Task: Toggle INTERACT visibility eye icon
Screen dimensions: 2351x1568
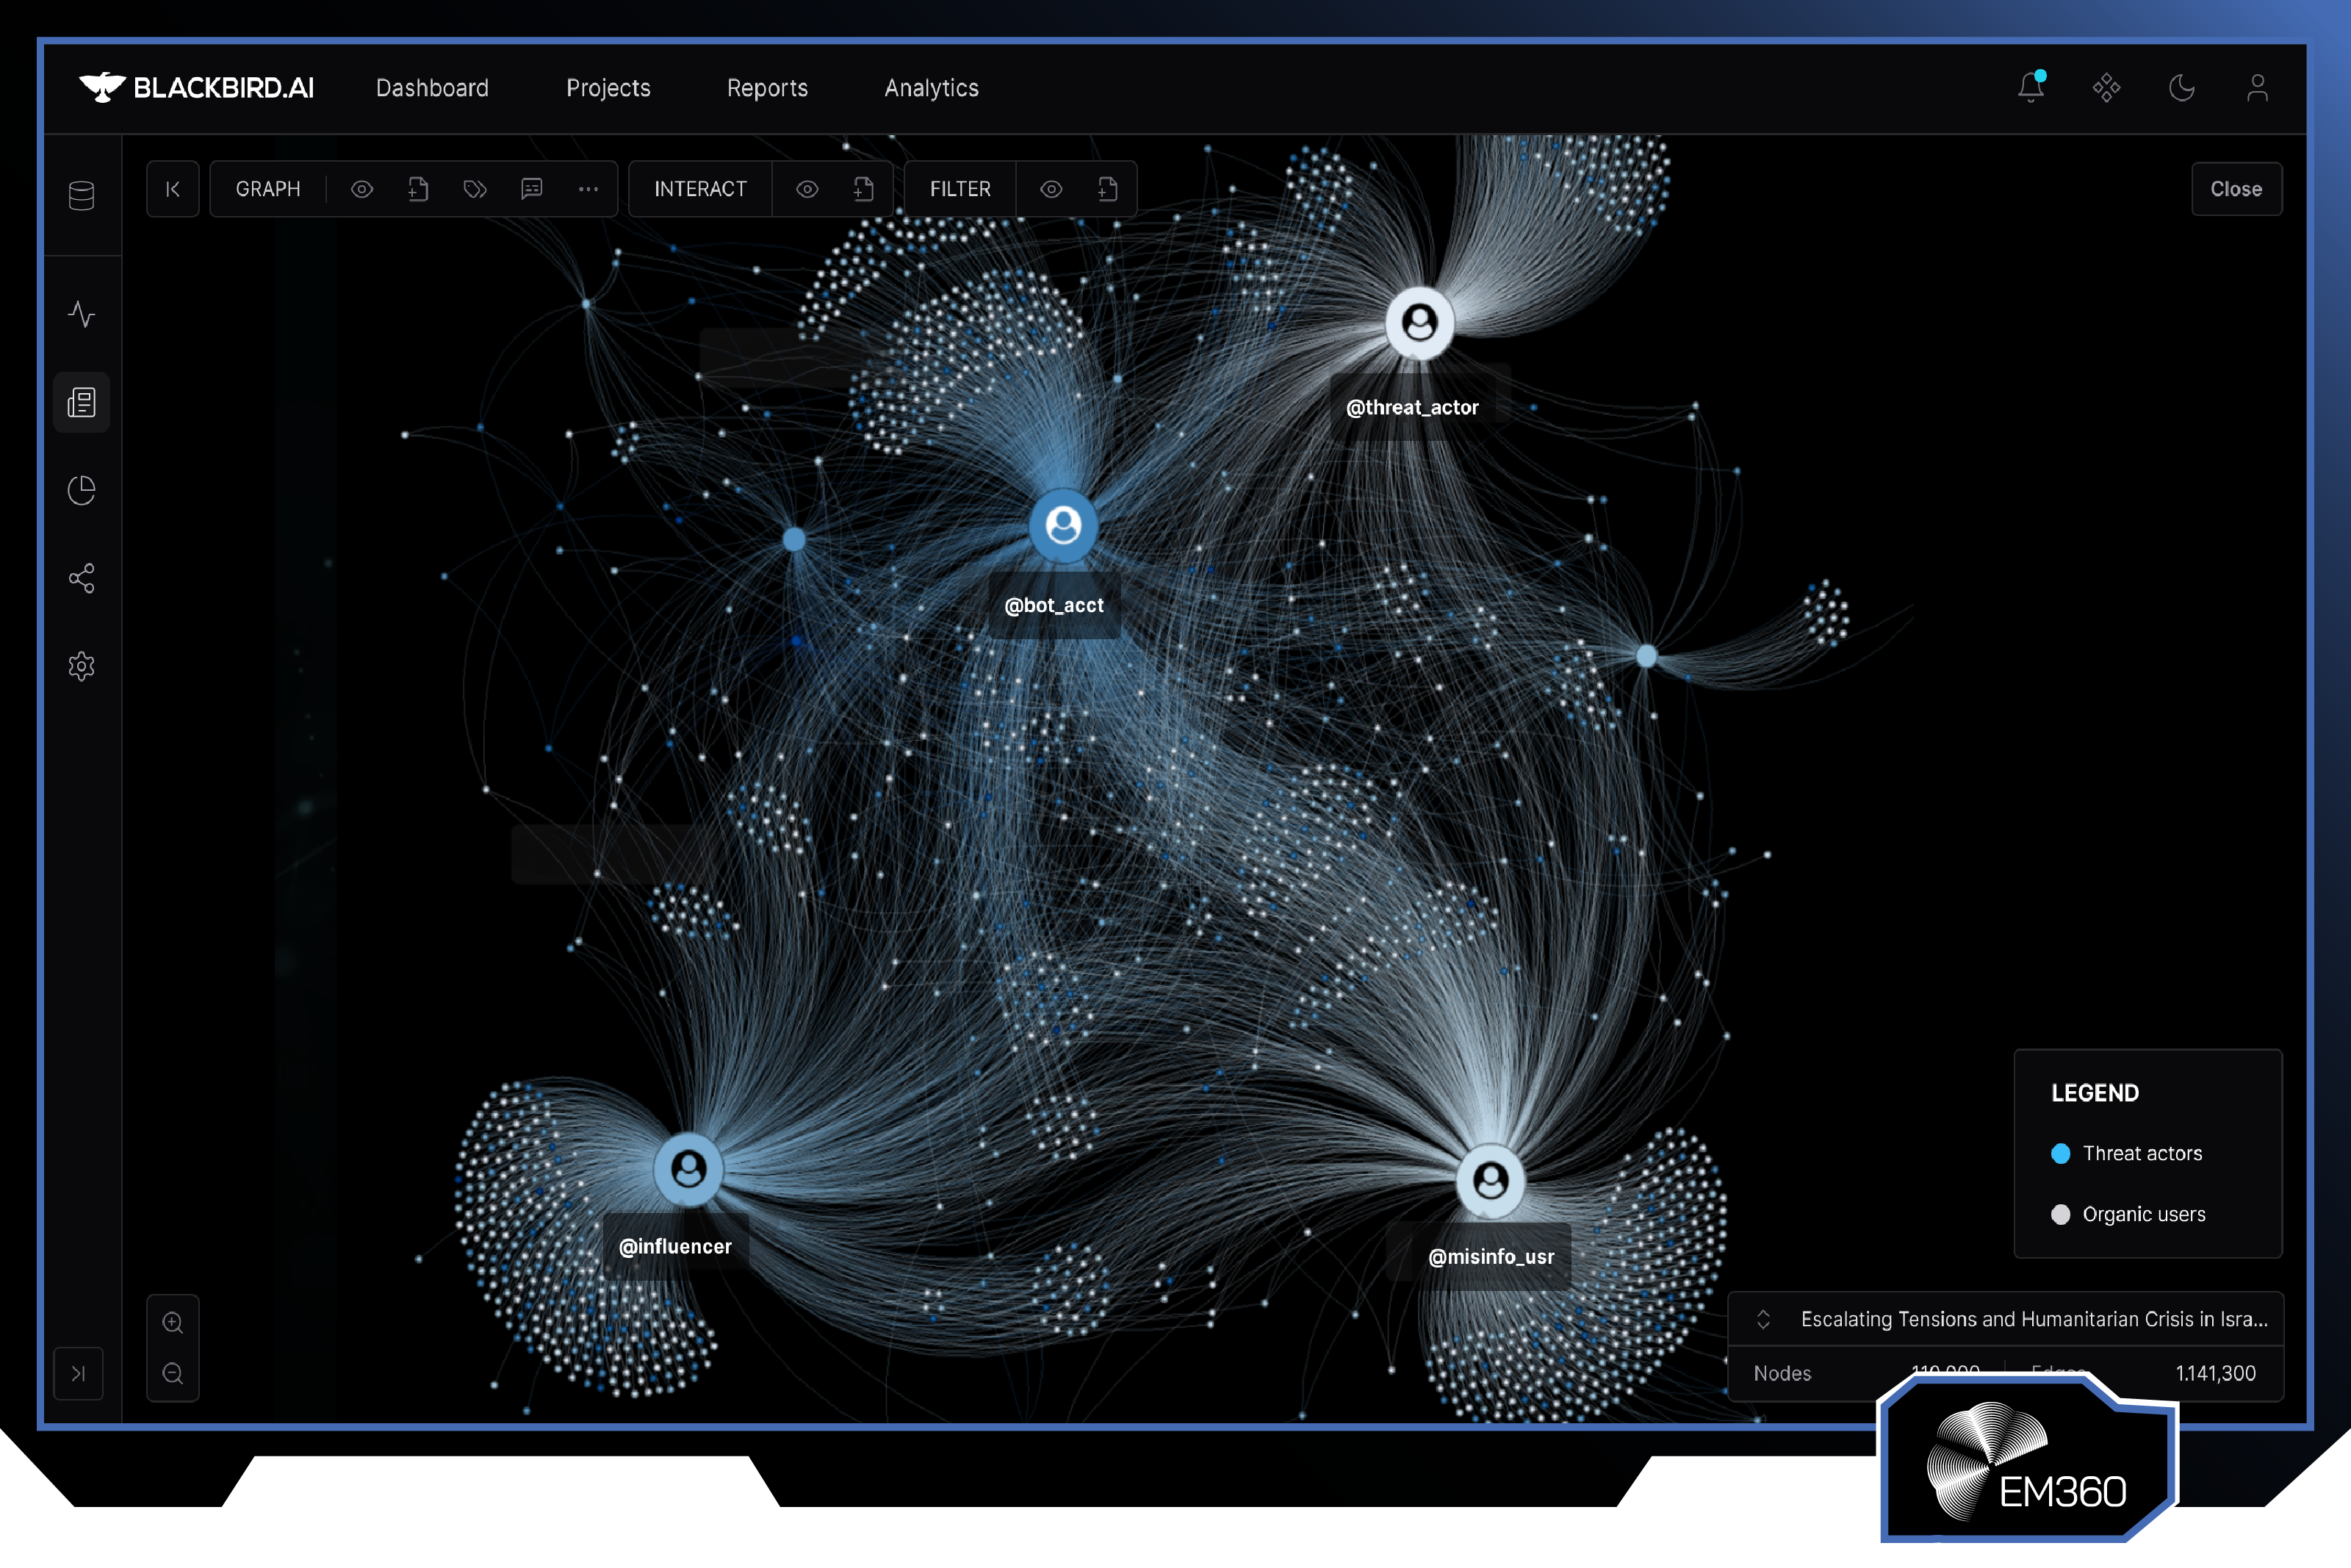Action: [x=807, y=189]
